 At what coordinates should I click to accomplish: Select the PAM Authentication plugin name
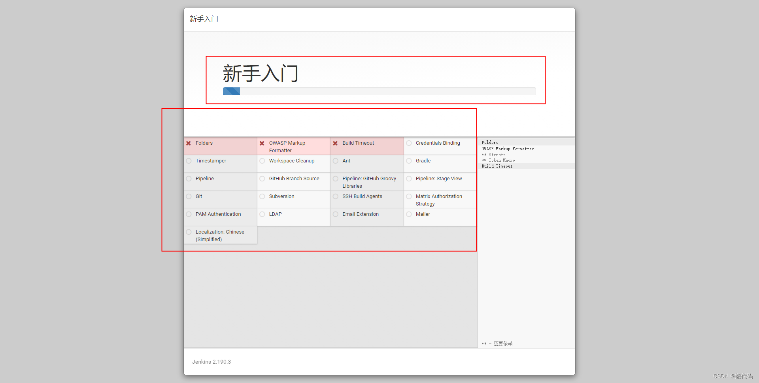(x=218, y=214)
